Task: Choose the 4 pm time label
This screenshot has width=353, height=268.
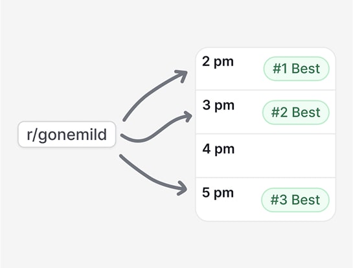Action: click(x=218, y=149)
